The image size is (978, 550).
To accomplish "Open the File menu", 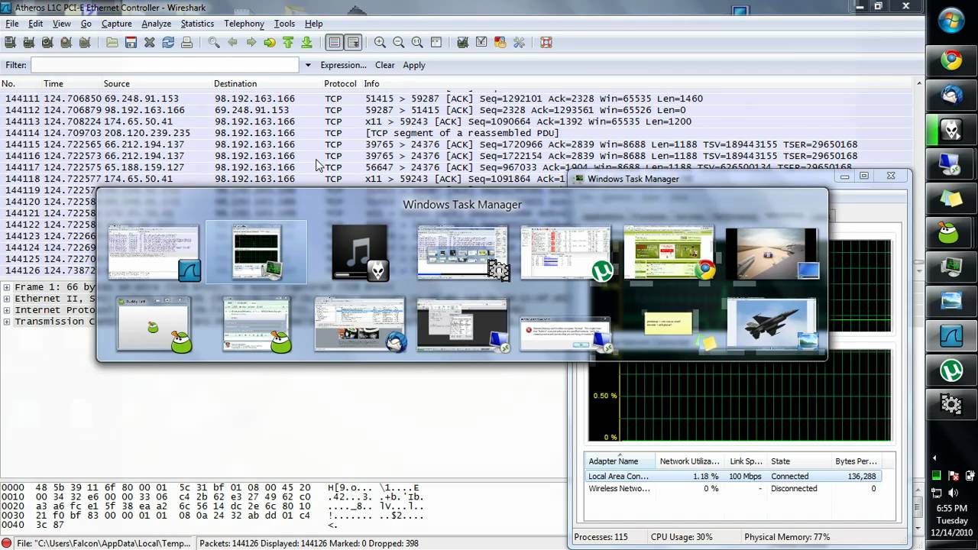I will coord(12,24).
